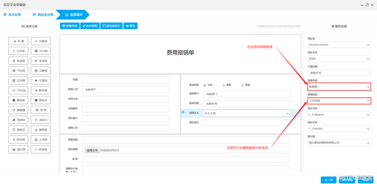Image resolution: width=377 pixels, height=184 pixels.
Task: Open the 数据来源 data source dropdown
Action: [339, 87]
